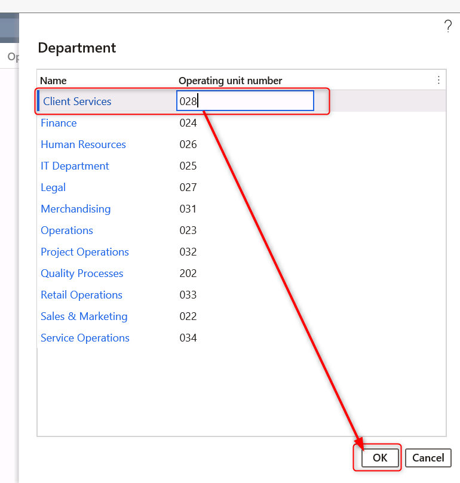Pick the IT Department entry
The height and width of the screenshot is (483, 460).
click(x=75, y=166)
